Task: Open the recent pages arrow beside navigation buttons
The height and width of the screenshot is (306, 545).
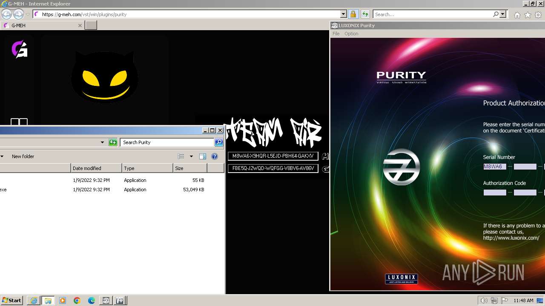Action: [x=28, y=14]
